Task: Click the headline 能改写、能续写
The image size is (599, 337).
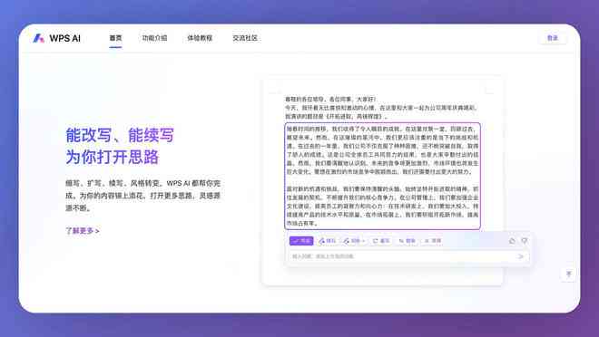Action: coord(120,135)
